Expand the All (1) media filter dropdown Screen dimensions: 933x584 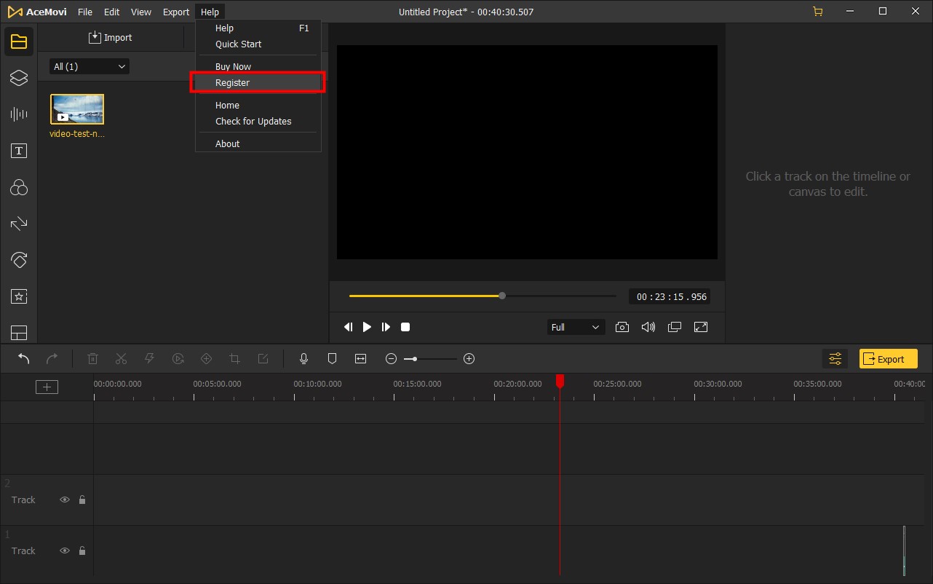[x=90, y=66]
